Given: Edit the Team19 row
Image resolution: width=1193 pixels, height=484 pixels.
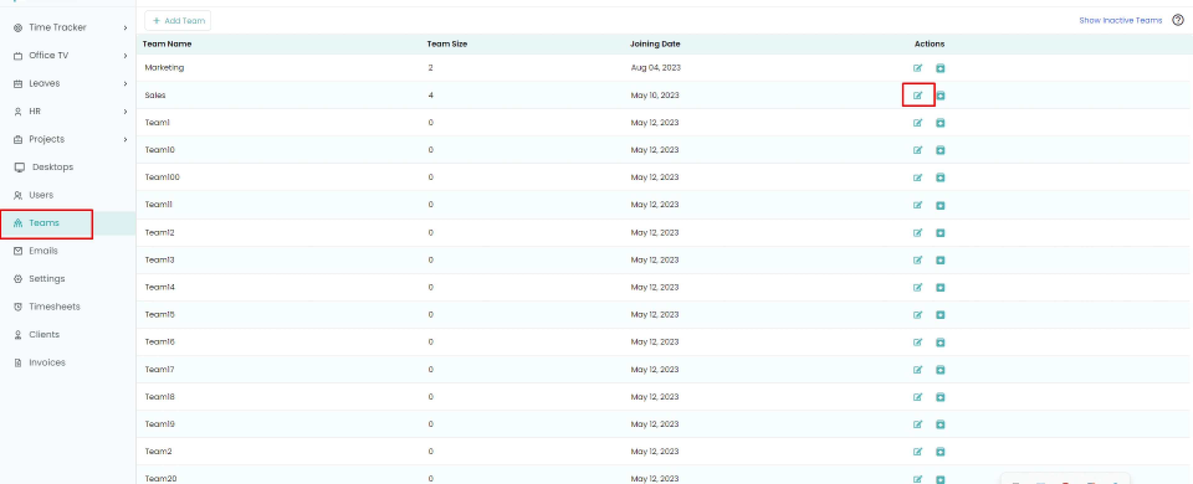Looking at the screenshot, I should [x=917, y=424].
